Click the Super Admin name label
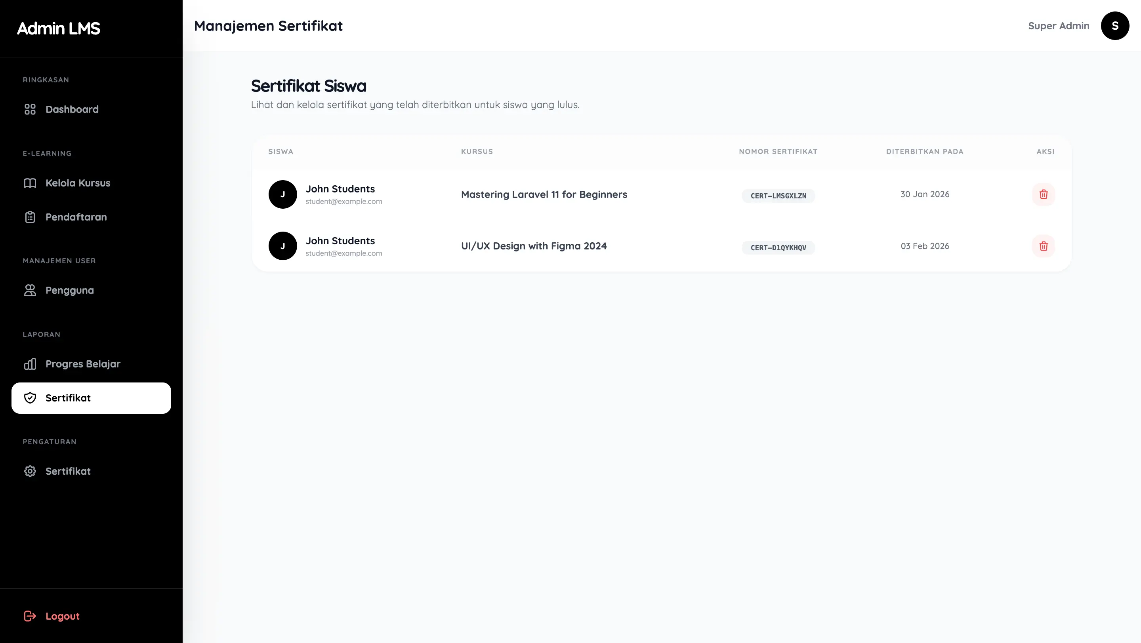Viewport: 1141px width, 643px height. click(1058, 26)
